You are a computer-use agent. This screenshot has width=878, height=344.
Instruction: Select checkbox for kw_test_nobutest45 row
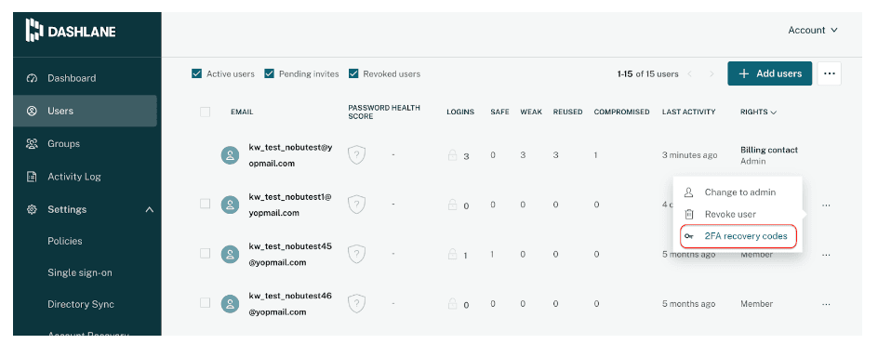[x=205, y=254]
